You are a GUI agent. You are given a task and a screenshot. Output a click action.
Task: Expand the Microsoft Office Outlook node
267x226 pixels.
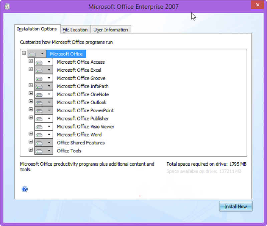point(31,101)
